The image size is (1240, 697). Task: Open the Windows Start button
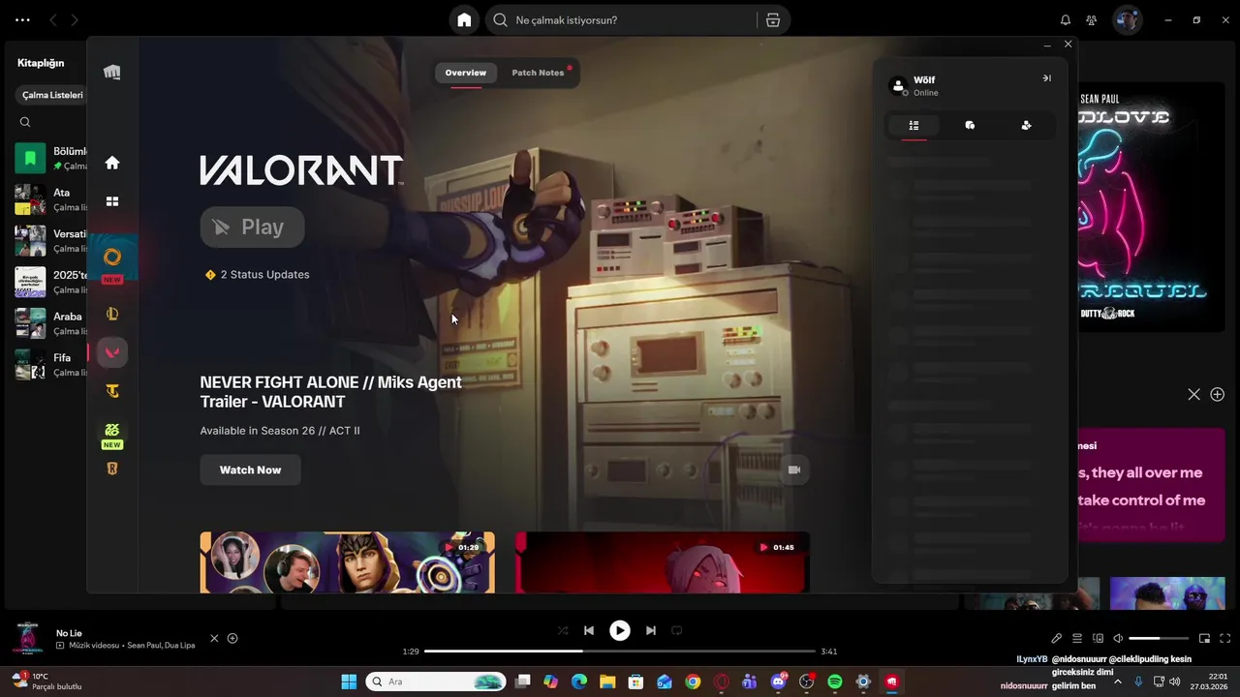tap(349, 682)
